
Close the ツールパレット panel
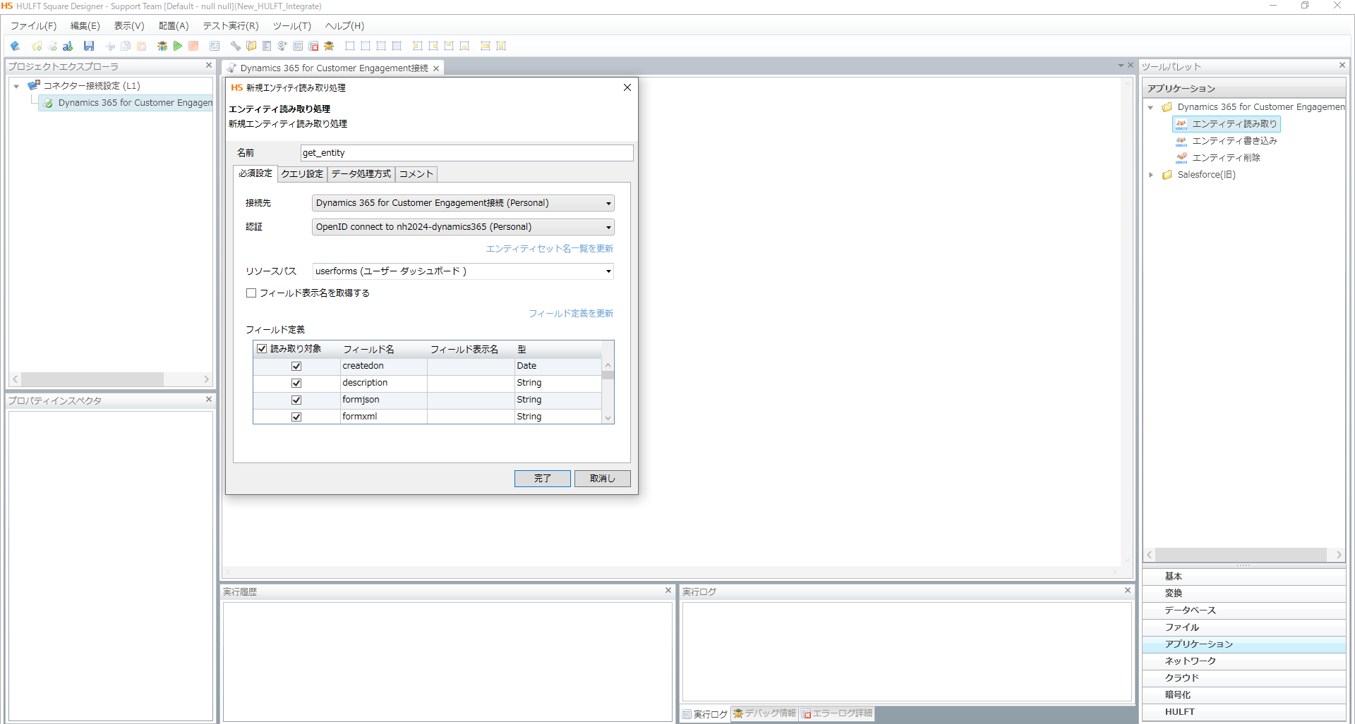click(1342, 66)
